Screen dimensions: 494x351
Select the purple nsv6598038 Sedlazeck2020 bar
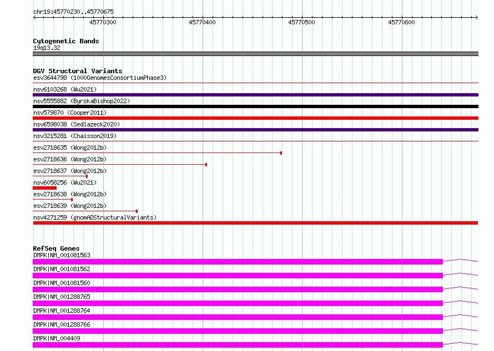click(255, 130)
